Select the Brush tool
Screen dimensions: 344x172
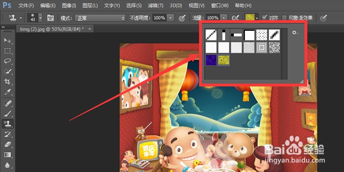tap(8, 114)
